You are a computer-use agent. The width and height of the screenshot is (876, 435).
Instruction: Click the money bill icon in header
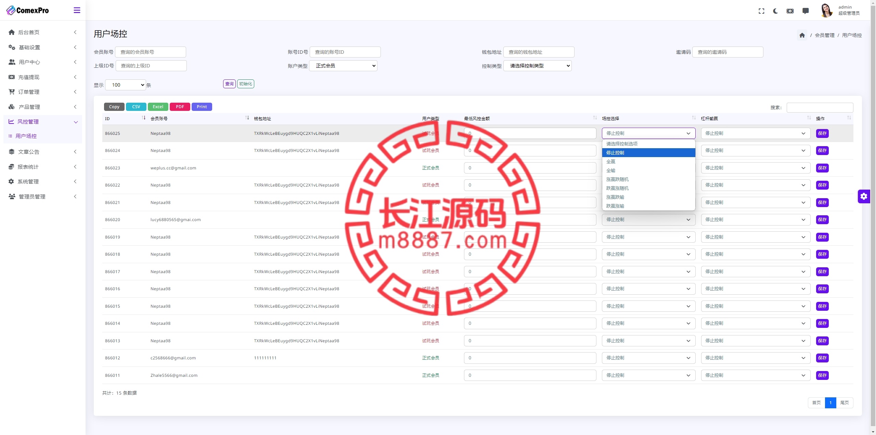(x=790, y=11)
